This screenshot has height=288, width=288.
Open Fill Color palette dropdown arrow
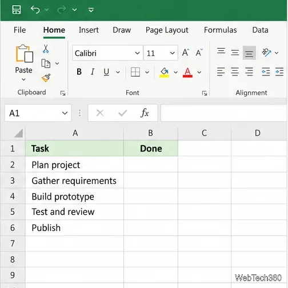coord(175,72)
